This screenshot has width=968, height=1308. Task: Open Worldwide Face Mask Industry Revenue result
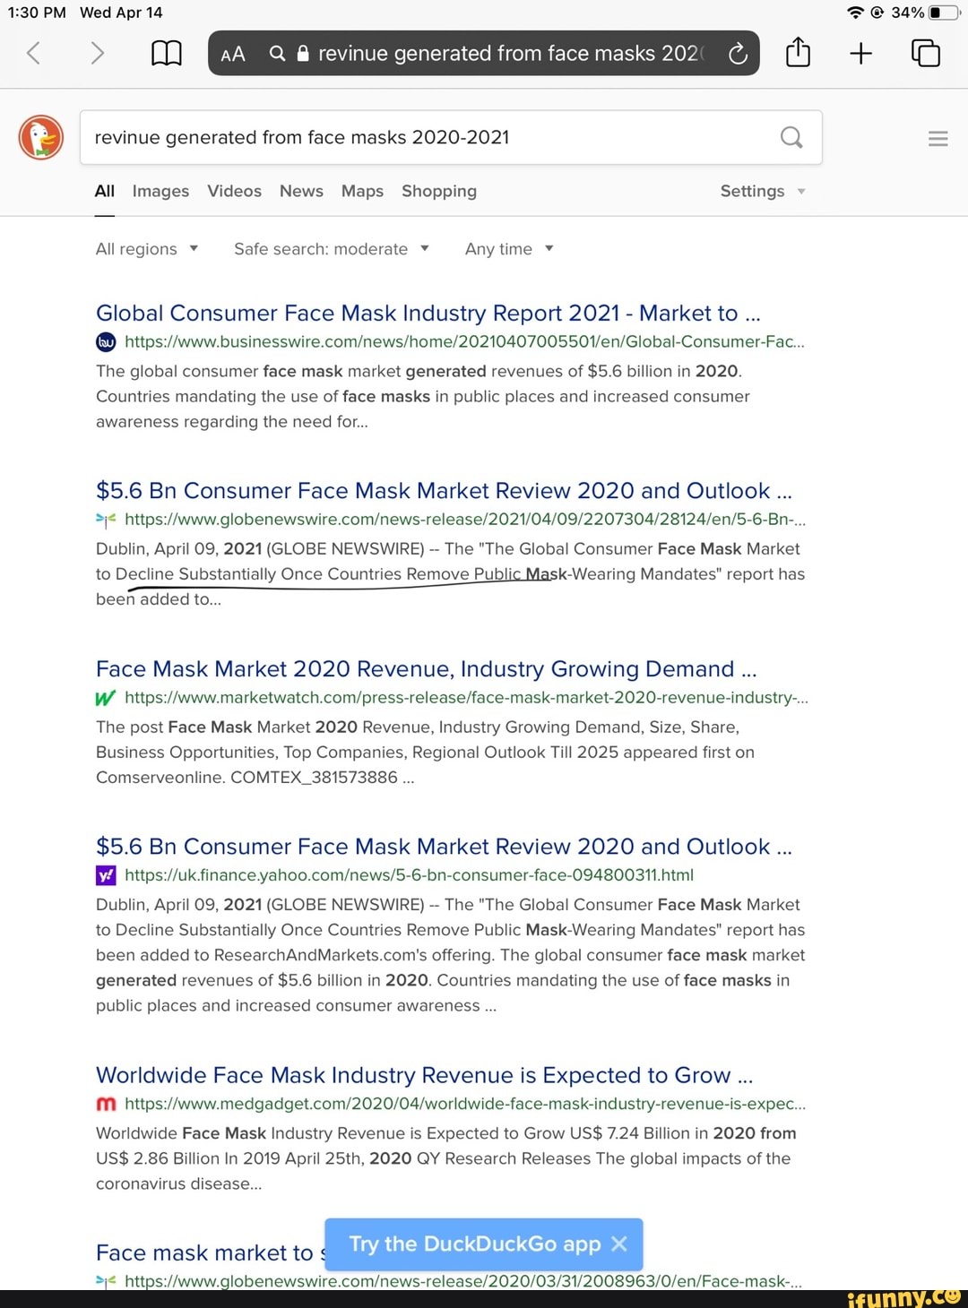click(x=424, y=1075)
